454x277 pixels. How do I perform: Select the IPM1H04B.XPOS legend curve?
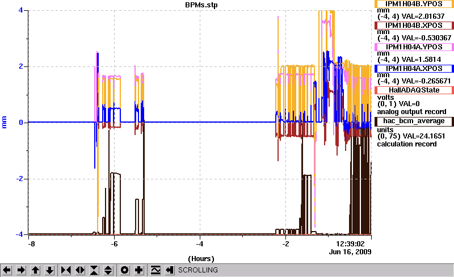[414, 25]
